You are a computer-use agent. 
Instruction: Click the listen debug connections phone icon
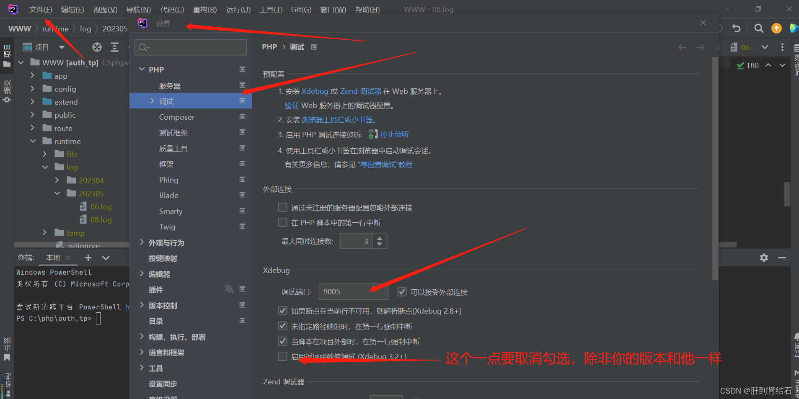pos(373,134)
